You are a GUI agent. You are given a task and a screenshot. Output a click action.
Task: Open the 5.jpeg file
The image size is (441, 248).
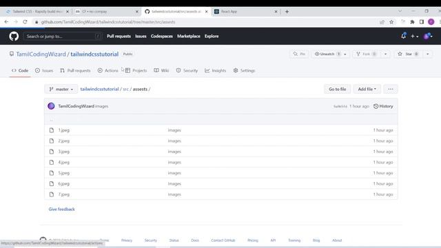click(64, 173)
